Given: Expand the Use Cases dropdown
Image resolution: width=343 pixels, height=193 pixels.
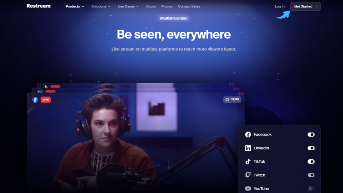Looking at the screenshot, I should (128, 6).
